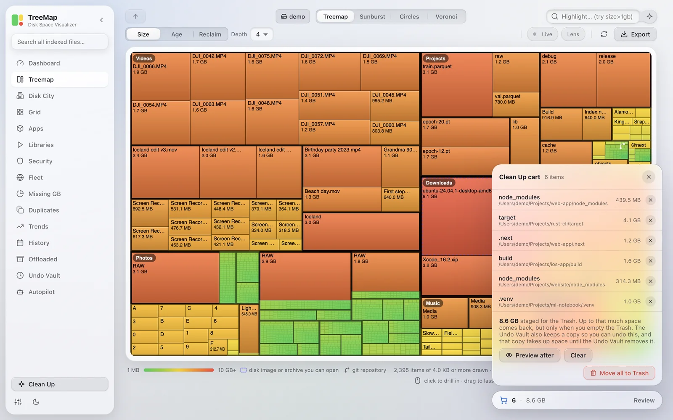The width and height of the screenshot is (673, 420).
Task: Clear the Clean Up cart
Action: tap(578, 355)
